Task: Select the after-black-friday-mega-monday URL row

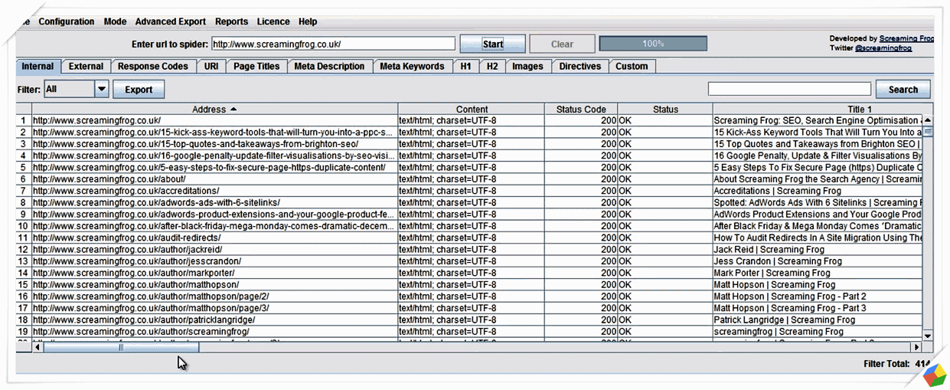Action: tap(214, 226)
